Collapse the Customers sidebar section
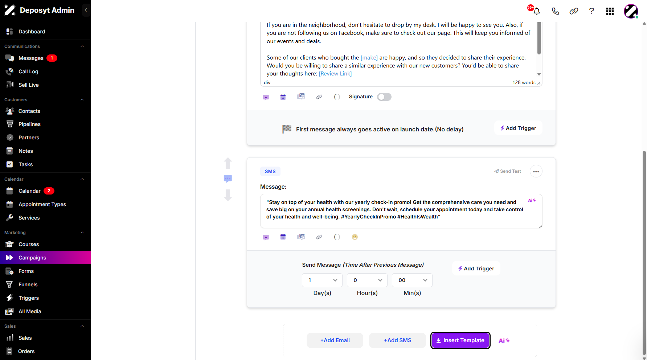The image size is (647, 360). point(82,100)
